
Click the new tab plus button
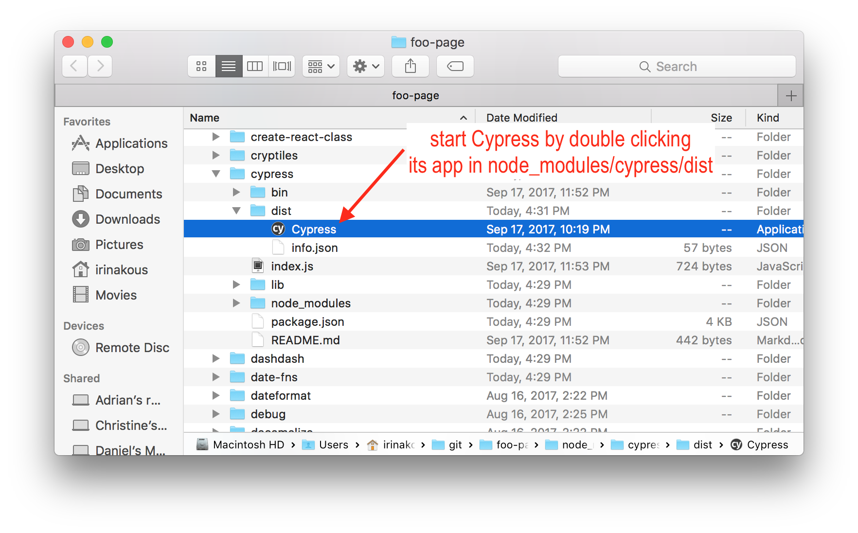(790, 95)
